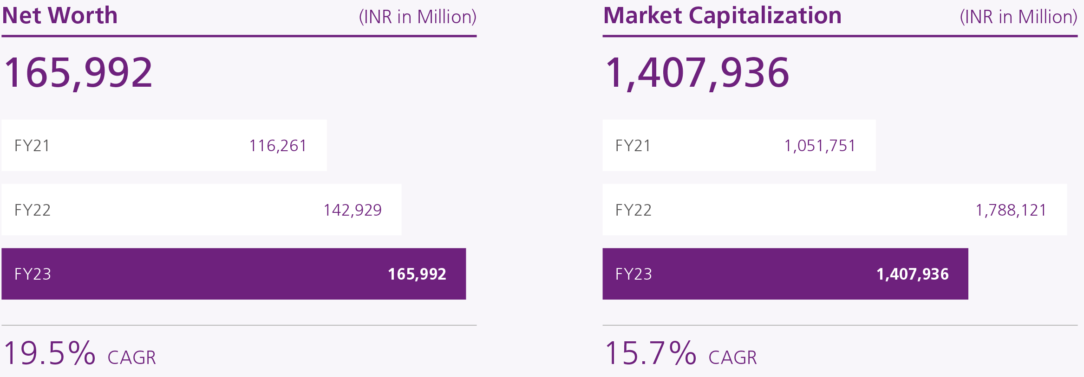Click the 19.5% CAGR figure
This screenshot has width=1084, height=377.
pos(49,353)
